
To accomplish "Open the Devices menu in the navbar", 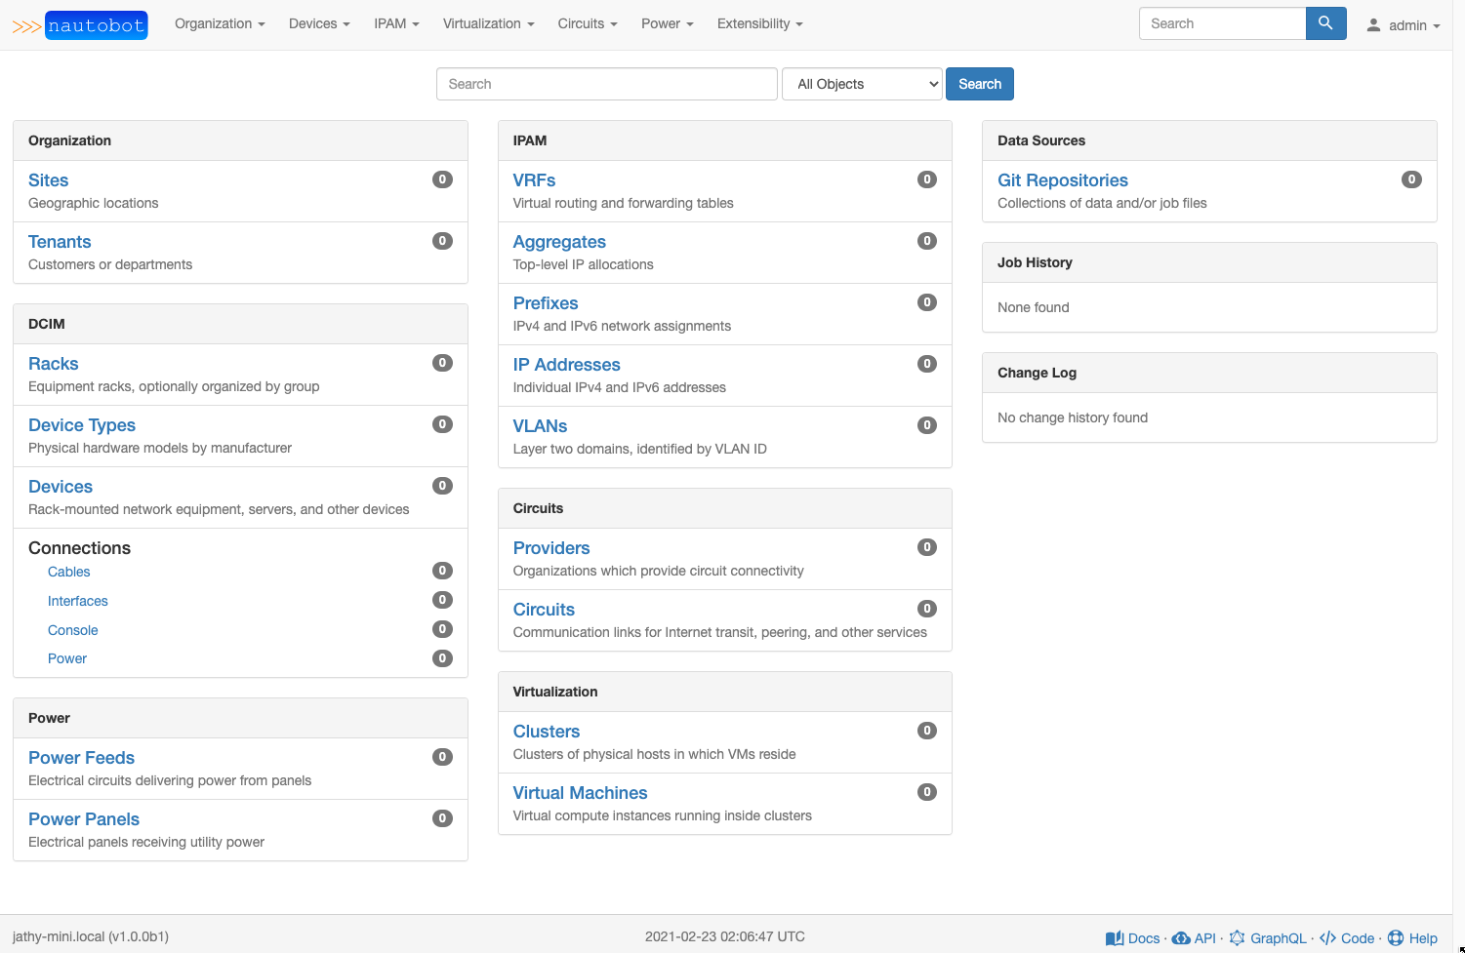I will [318, 23].
